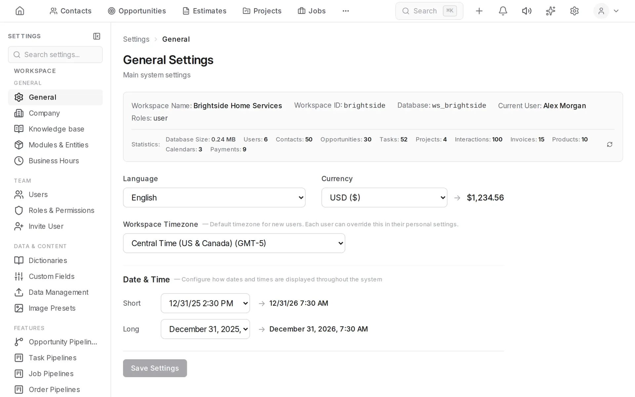This screenshot has height=397, width=635.
Task: Open Dictionaries settings
Action: coord(55,260)
